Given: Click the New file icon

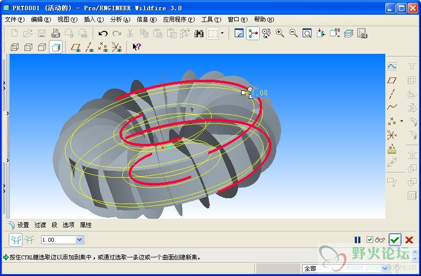Looking at the screenshot, I should coord(15,33).
